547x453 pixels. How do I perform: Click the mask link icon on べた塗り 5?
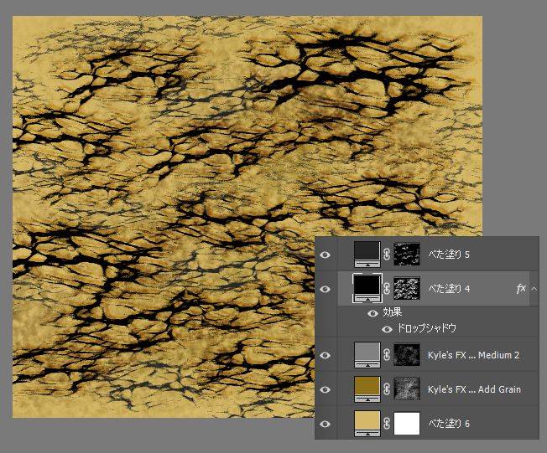(387, 255)
